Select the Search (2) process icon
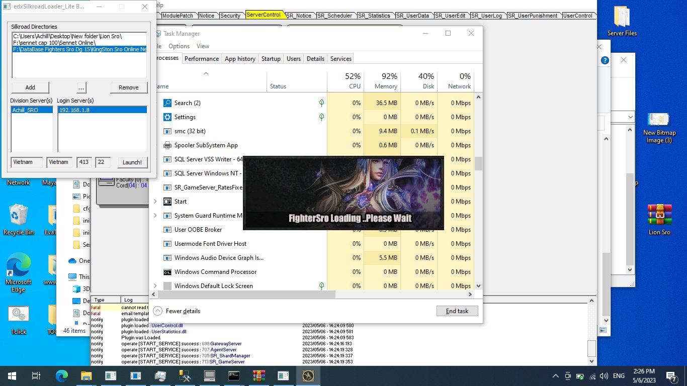687x386 pixels. (x=167, y=103)
